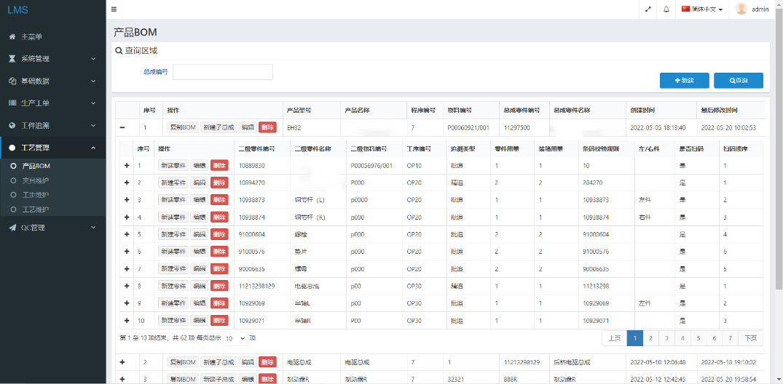Collapse row 1 EH32 with the minus icon
783x384 pixels.
tap(122, 127)
